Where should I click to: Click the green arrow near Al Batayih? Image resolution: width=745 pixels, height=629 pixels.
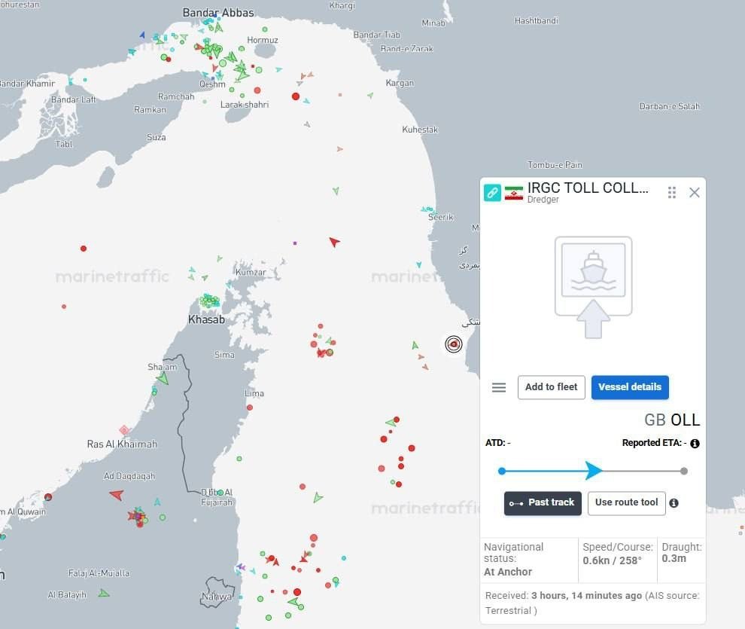tap(104, 593)
